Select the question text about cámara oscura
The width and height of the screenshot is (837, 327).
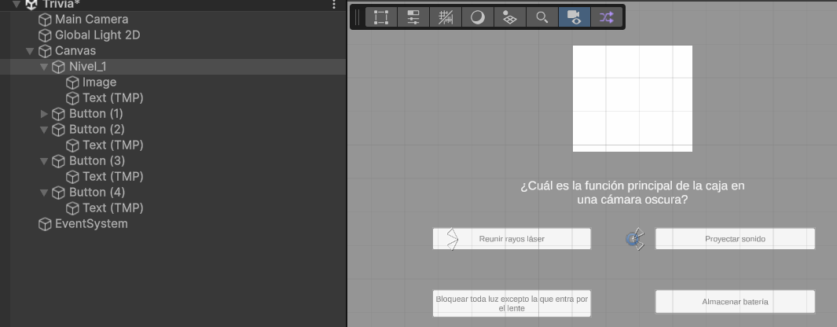click(x=632, y=193)
